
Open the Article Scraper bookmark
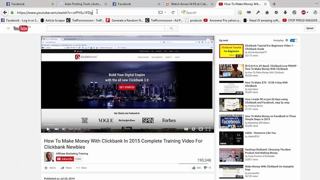click(53, 20)
